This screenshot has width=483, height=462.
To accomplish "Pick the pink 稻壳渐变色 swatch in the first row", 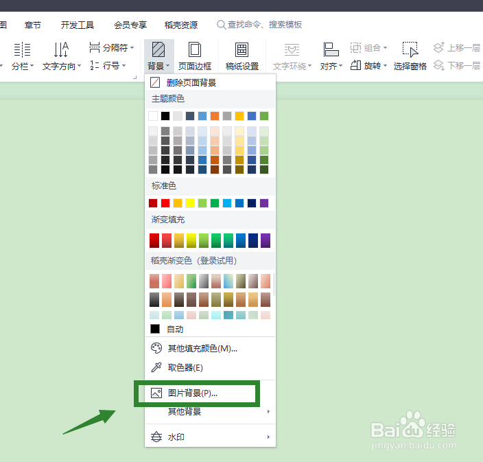I will point(167,281).
